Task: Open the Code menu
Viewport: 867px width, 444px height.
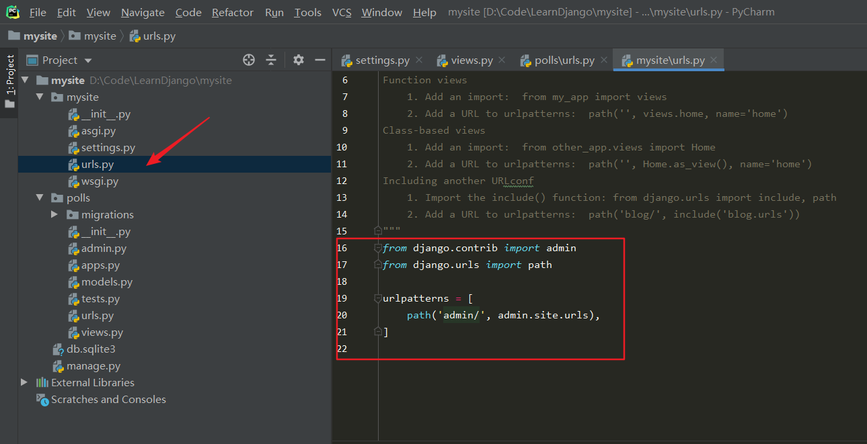Action: 188,12
